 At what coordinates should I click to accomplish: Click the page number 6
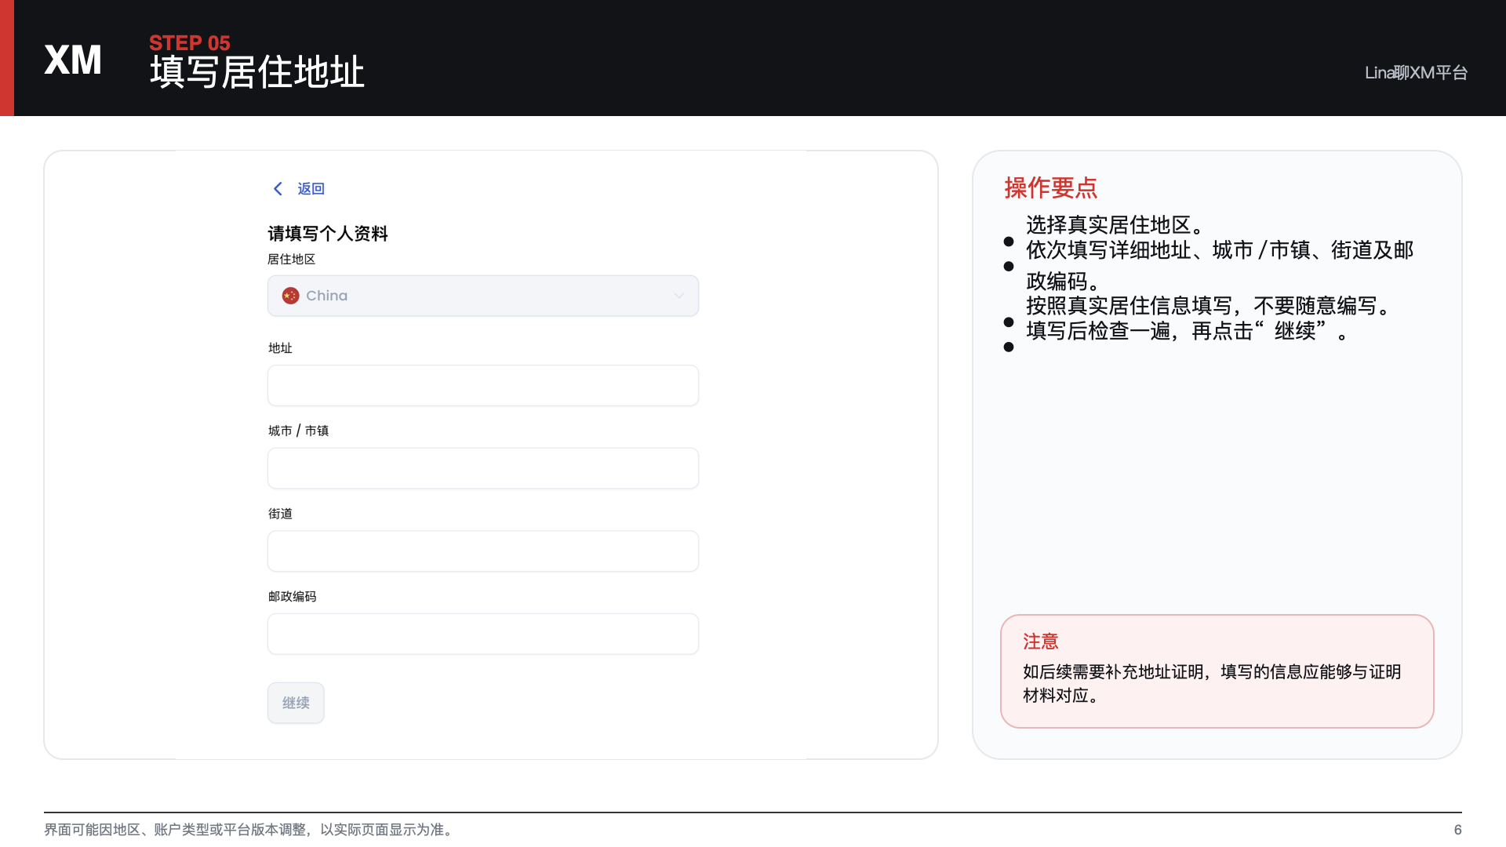[x=1457, y=830]
